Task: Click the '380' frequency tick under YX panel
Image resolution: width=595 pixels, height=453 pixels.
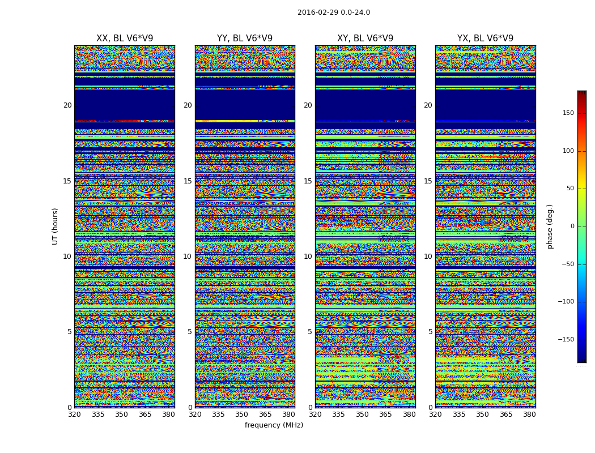Action: click(x=529, y=414)
